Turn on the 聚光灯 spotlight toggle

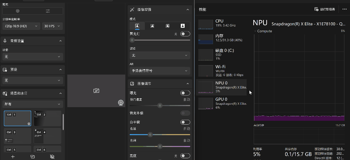point(185,34)
